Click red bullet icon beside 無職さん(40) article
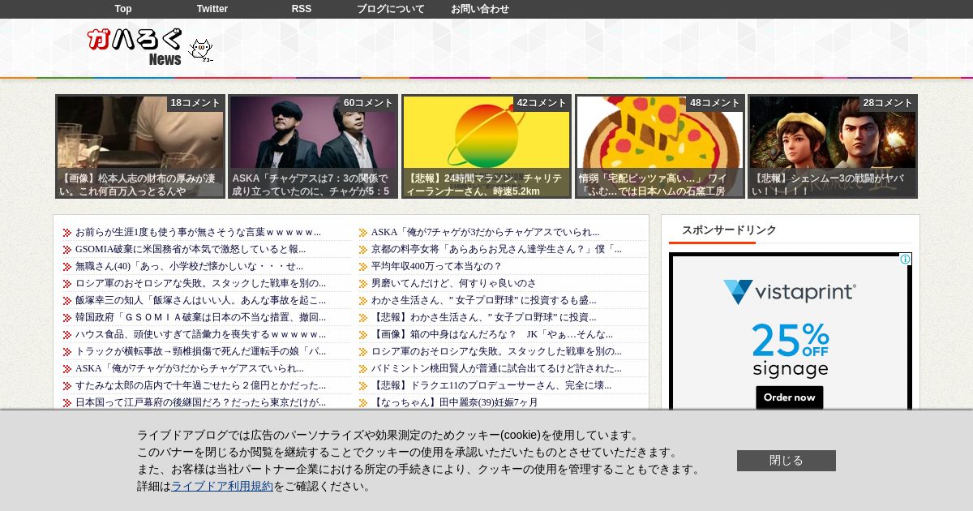The height and width of the screenshot is (511, 973). pos(67,267)
